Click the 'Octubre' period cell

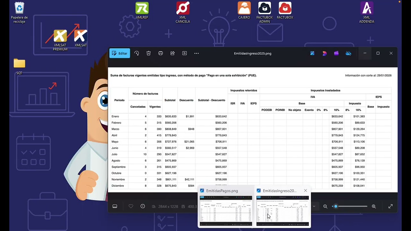tap(116, 173)
